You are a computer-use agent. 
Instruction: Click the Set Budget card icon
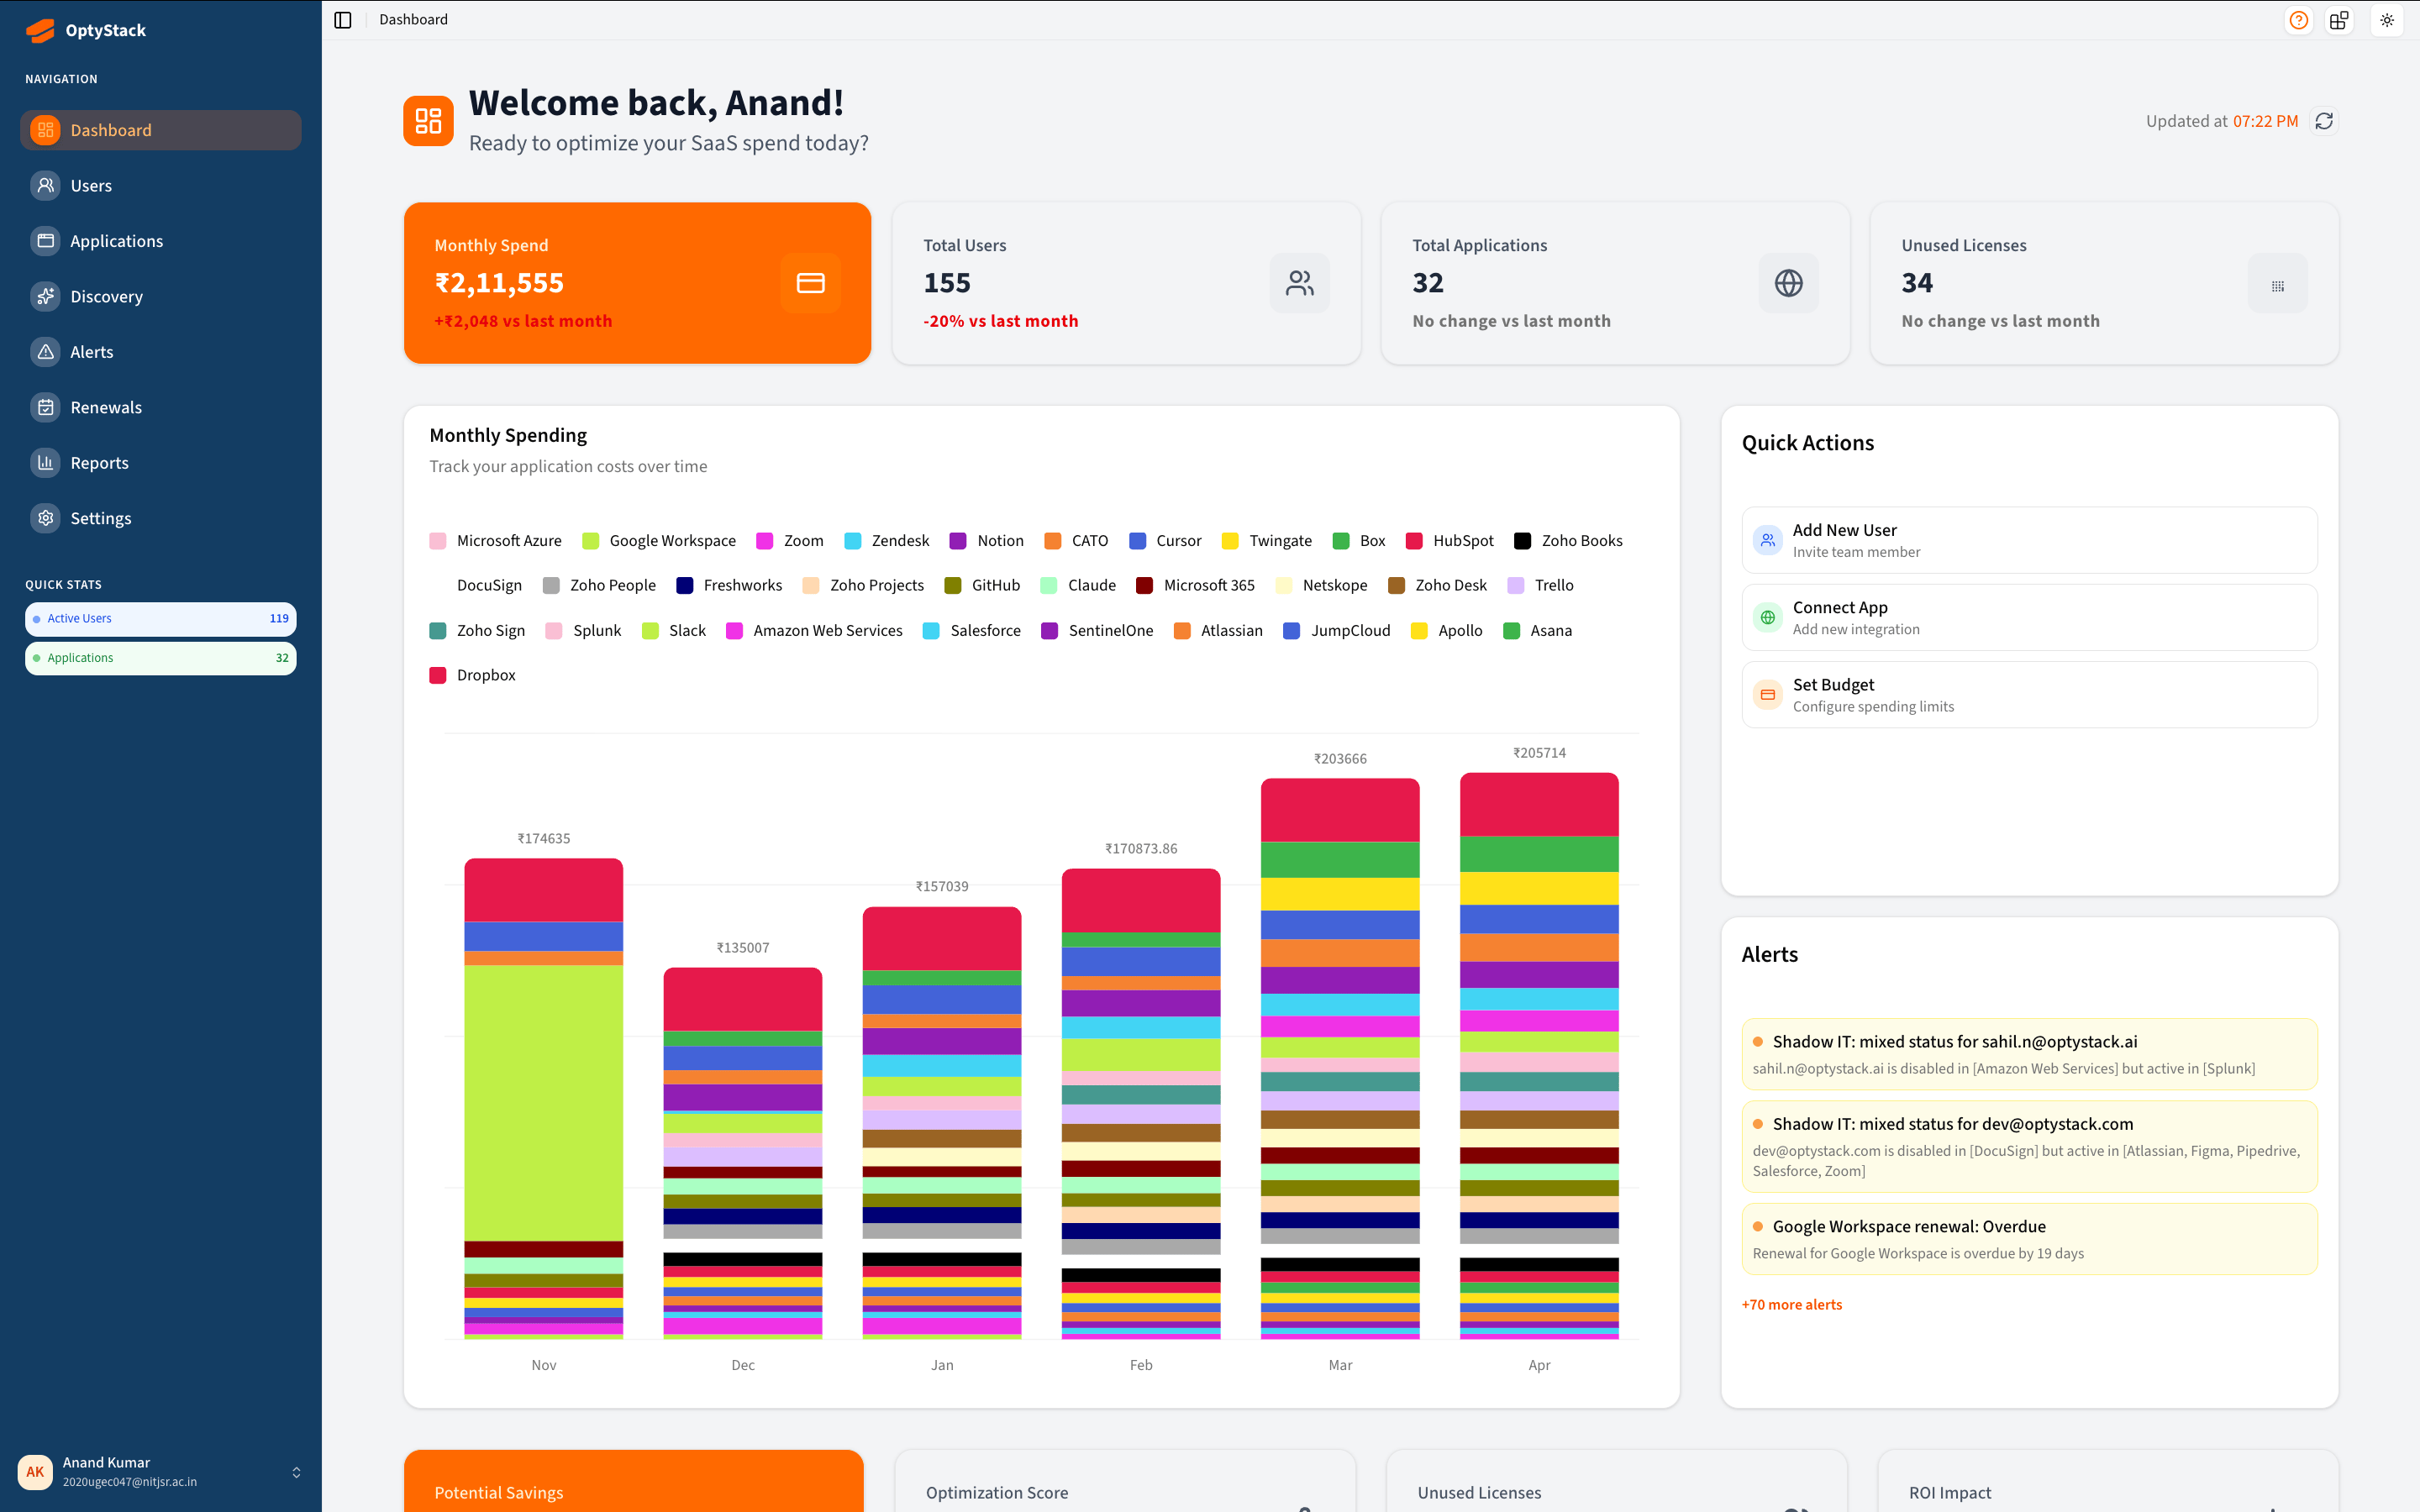point(1768,694)
